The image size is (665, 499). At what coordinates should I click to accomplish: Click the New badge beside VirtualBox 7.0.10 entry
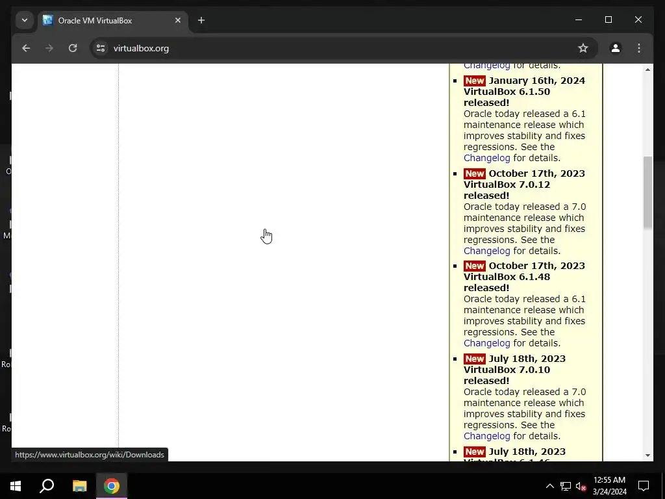pyautogui.click(x=475, y=359)
